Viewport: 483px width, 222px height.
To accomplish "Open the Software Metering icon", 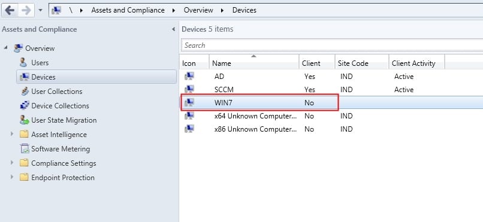I will pyautogui.click(x=25, y=148).
